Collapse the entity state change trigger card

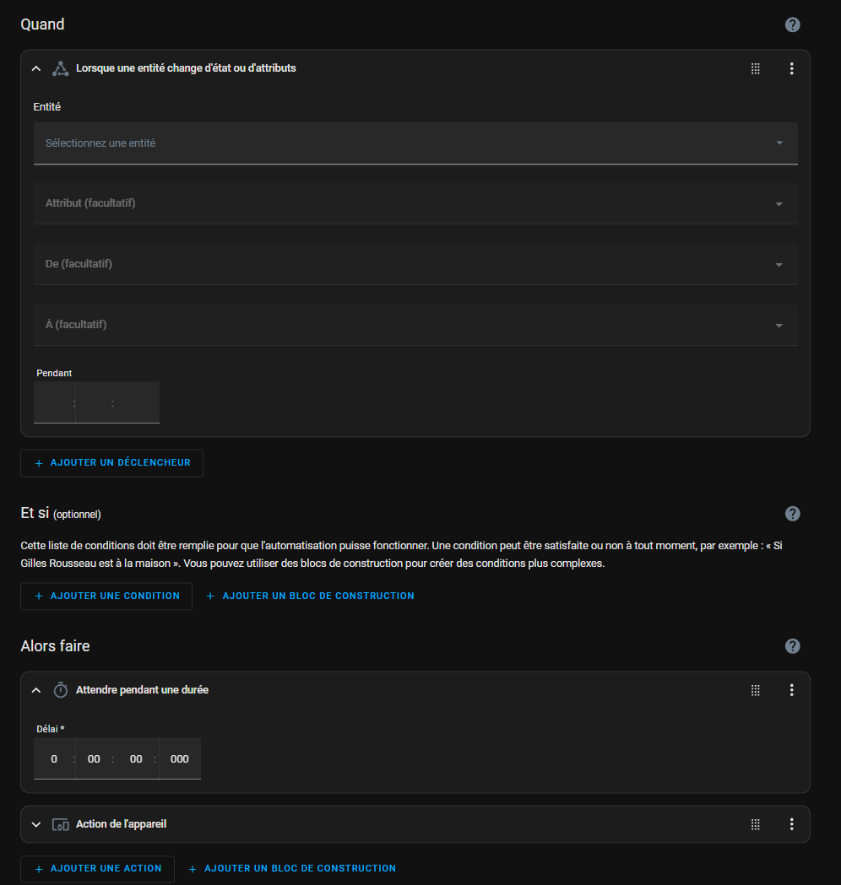pyautogui.click(x=36, y=69)
